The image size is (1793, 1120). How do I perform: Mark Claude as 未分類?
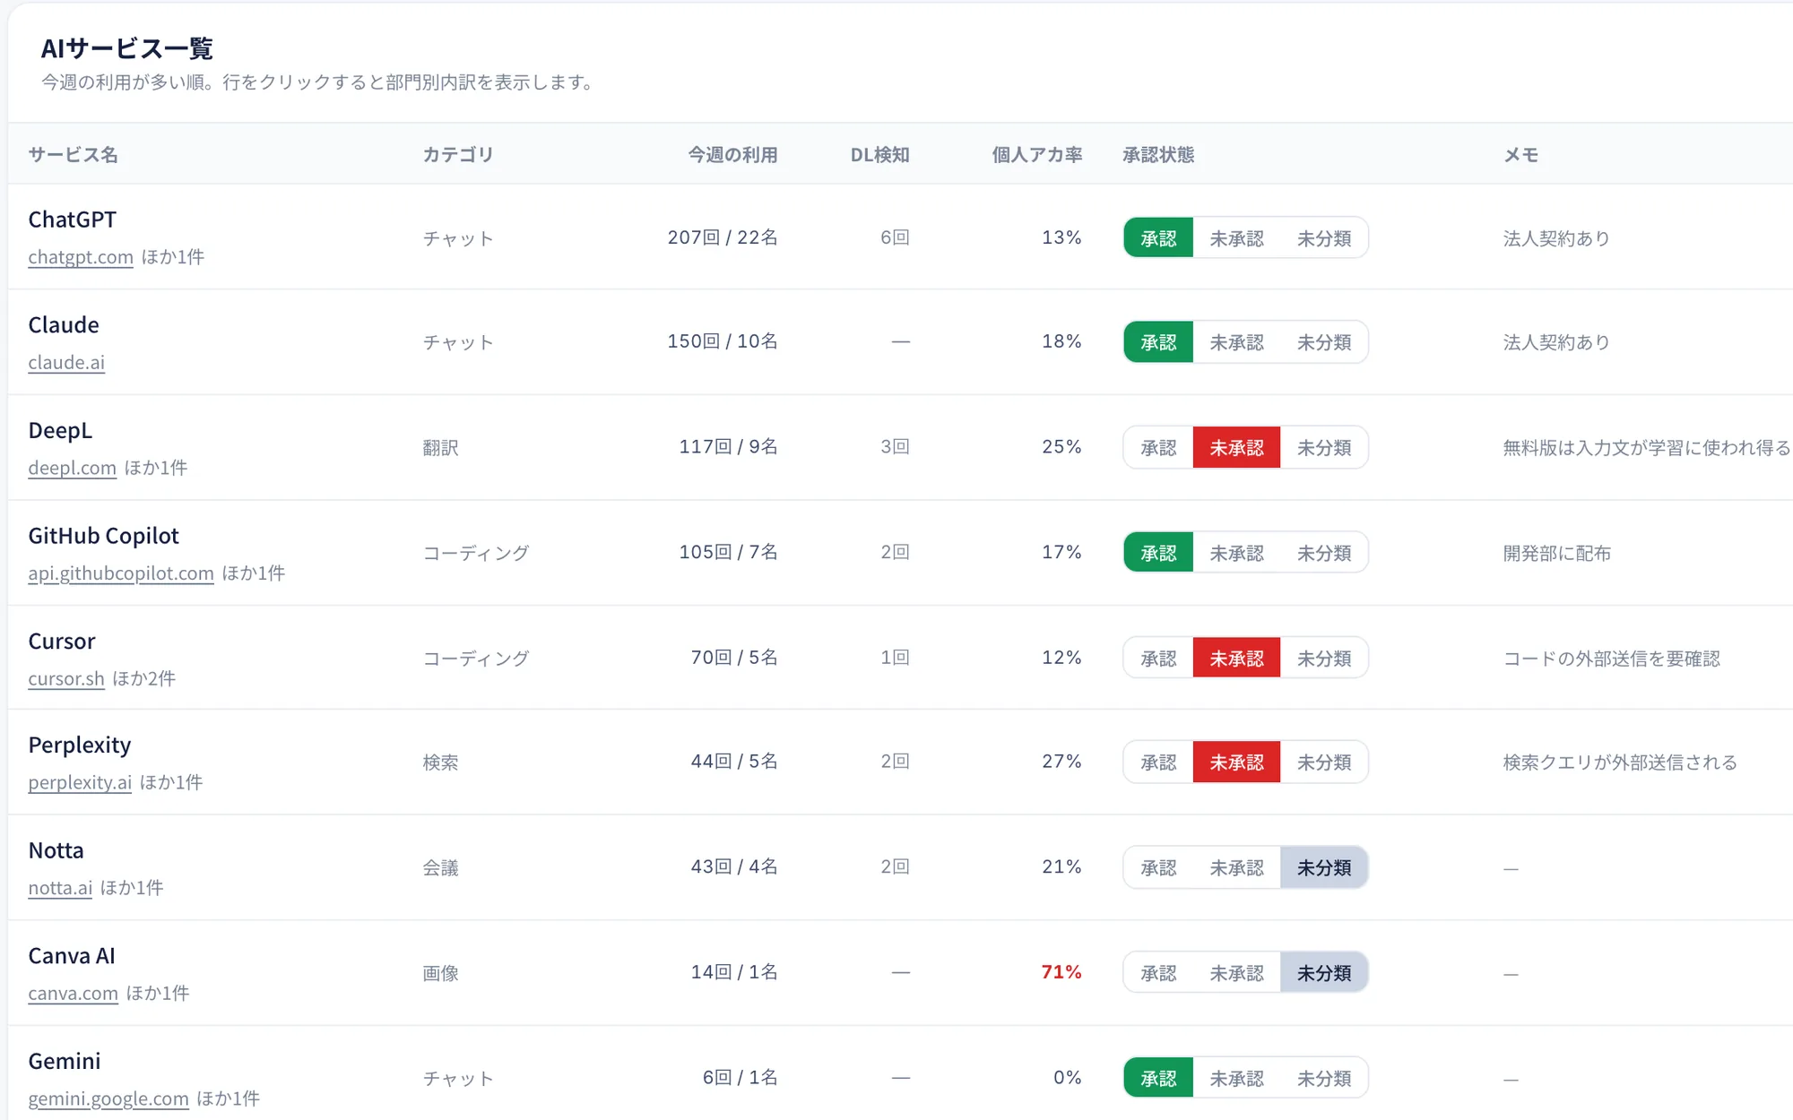pyautogui.click(x=1324, y=342)
